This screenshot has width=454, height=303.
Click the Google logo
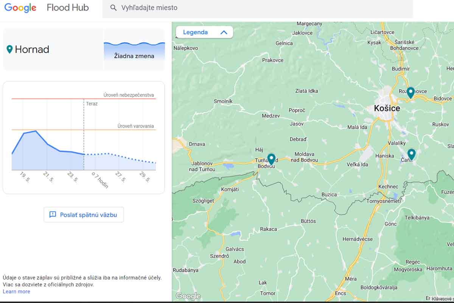(20, 8)
